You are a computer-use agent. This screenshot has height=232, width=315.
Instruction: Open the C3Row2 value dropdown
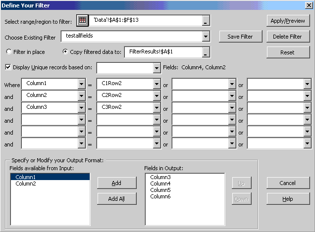coord(157,107)
